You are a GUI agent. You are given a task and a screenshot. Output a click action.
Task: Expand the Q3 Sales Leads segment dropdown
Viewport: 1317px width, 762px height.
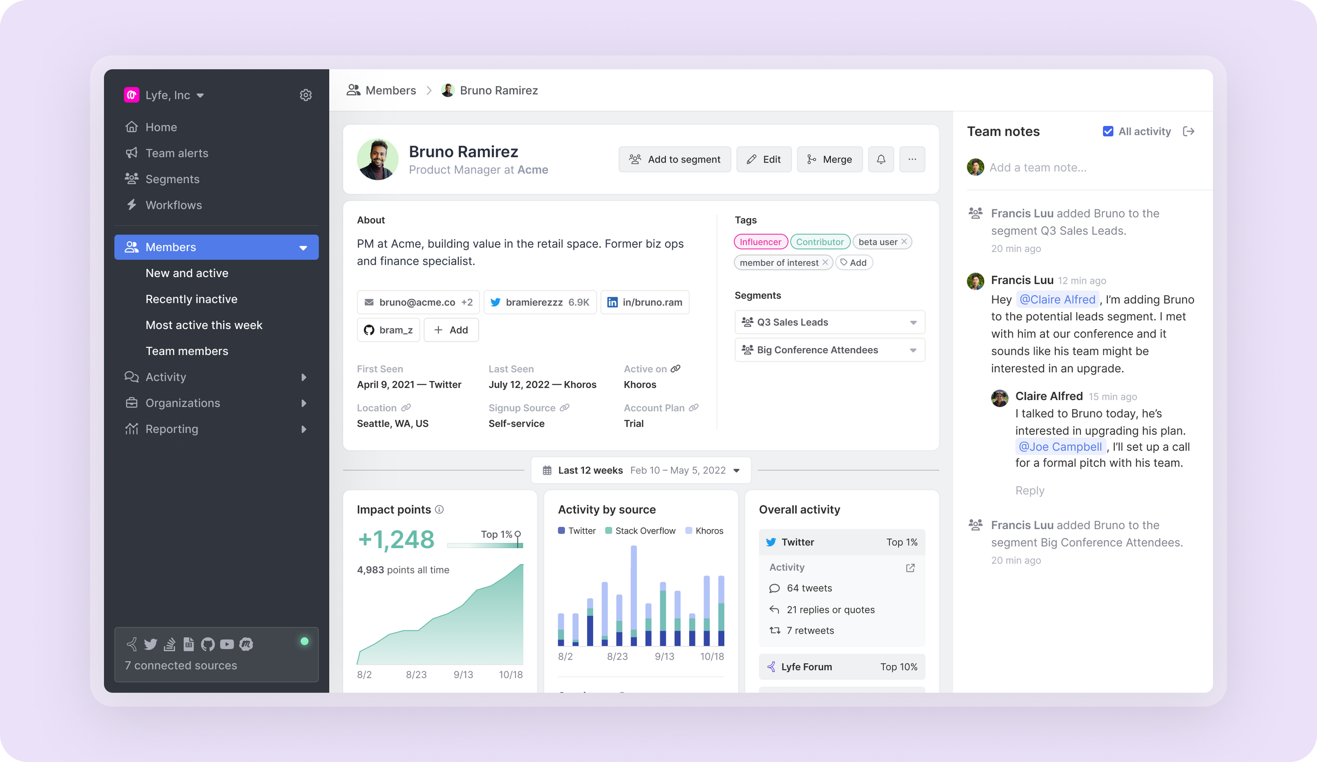tap(913, 322)
